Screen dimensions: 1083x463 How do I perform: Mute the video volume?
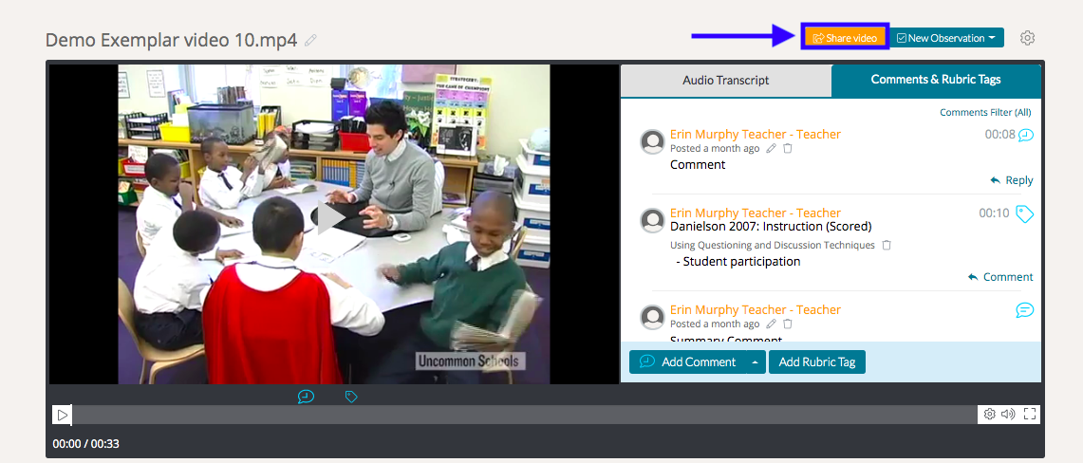(1008, 415)
